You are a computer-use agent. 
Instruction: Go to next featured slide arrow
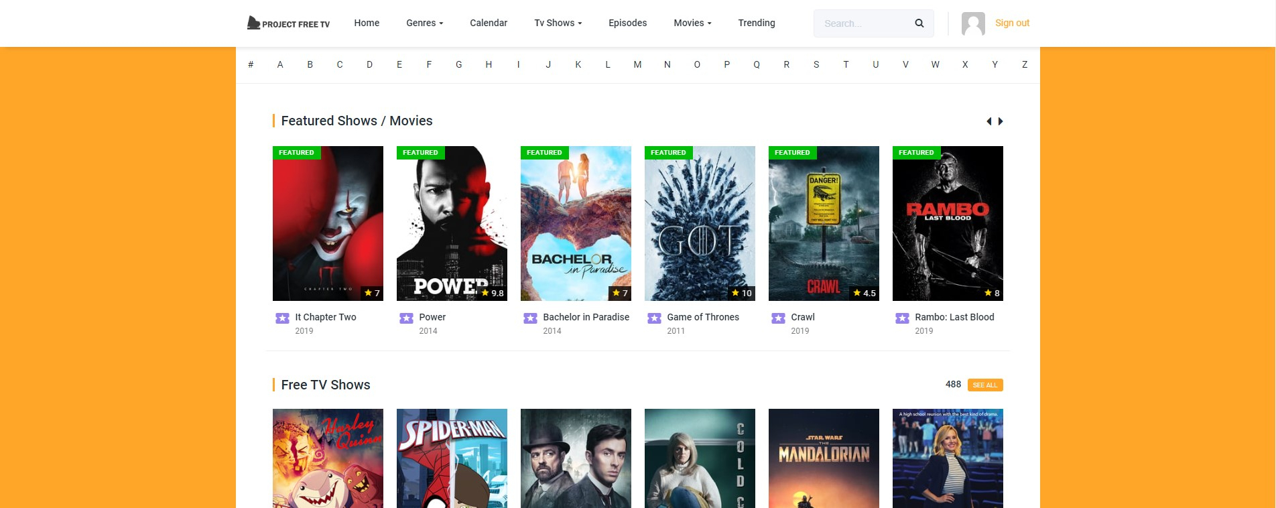coord(1001,121)
